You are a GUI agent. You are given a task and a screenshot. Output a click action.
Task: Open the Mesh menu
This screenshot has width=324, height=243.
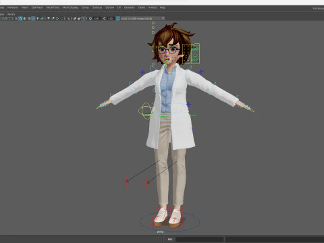[25, 7]
